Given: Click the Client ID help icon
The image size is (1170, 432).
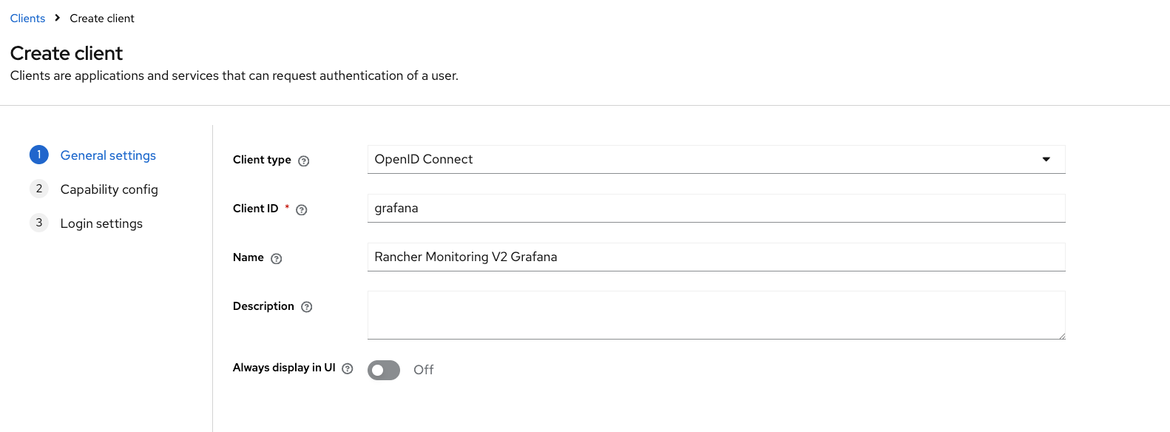Looking at the screenshot, I should pos(301,209).
